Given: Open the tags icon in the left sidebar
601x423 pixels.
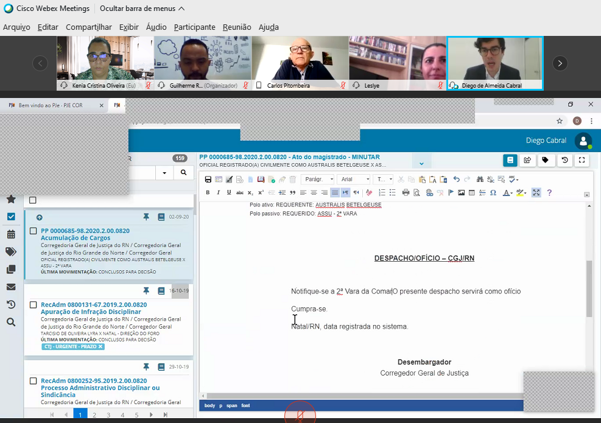Looking at the screenshot, I should 11,252.
